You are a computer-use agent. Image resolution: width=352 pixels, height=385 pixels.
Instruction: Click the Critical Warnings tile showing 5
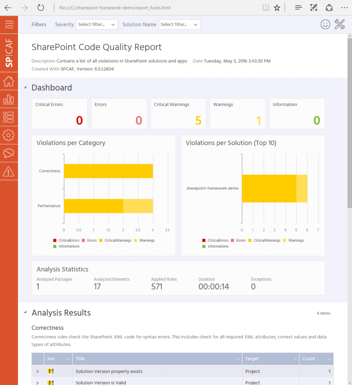pos(178,114)
